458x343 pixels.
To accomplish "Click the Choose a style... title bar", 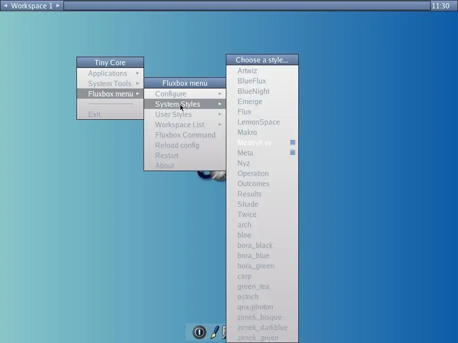I will 262,60.
